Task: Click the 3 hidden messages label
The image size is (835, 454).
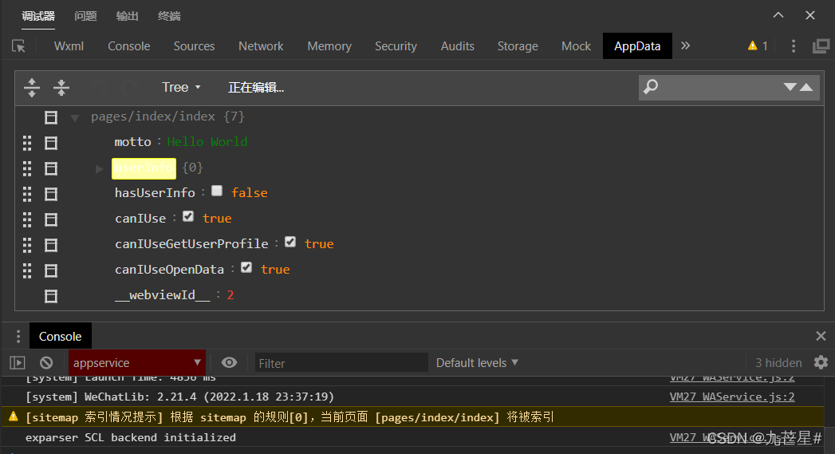Action: click(778, 363)
